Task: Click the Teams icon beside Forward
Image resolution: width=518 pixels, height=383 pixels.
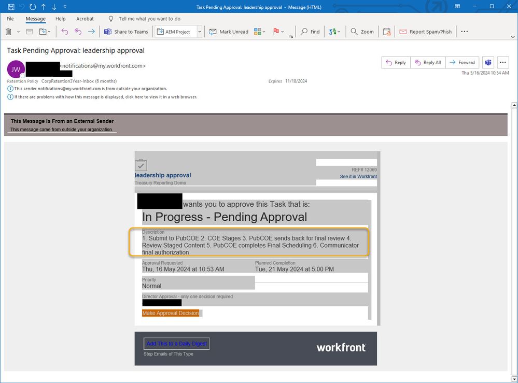Action: click(488, 62)
